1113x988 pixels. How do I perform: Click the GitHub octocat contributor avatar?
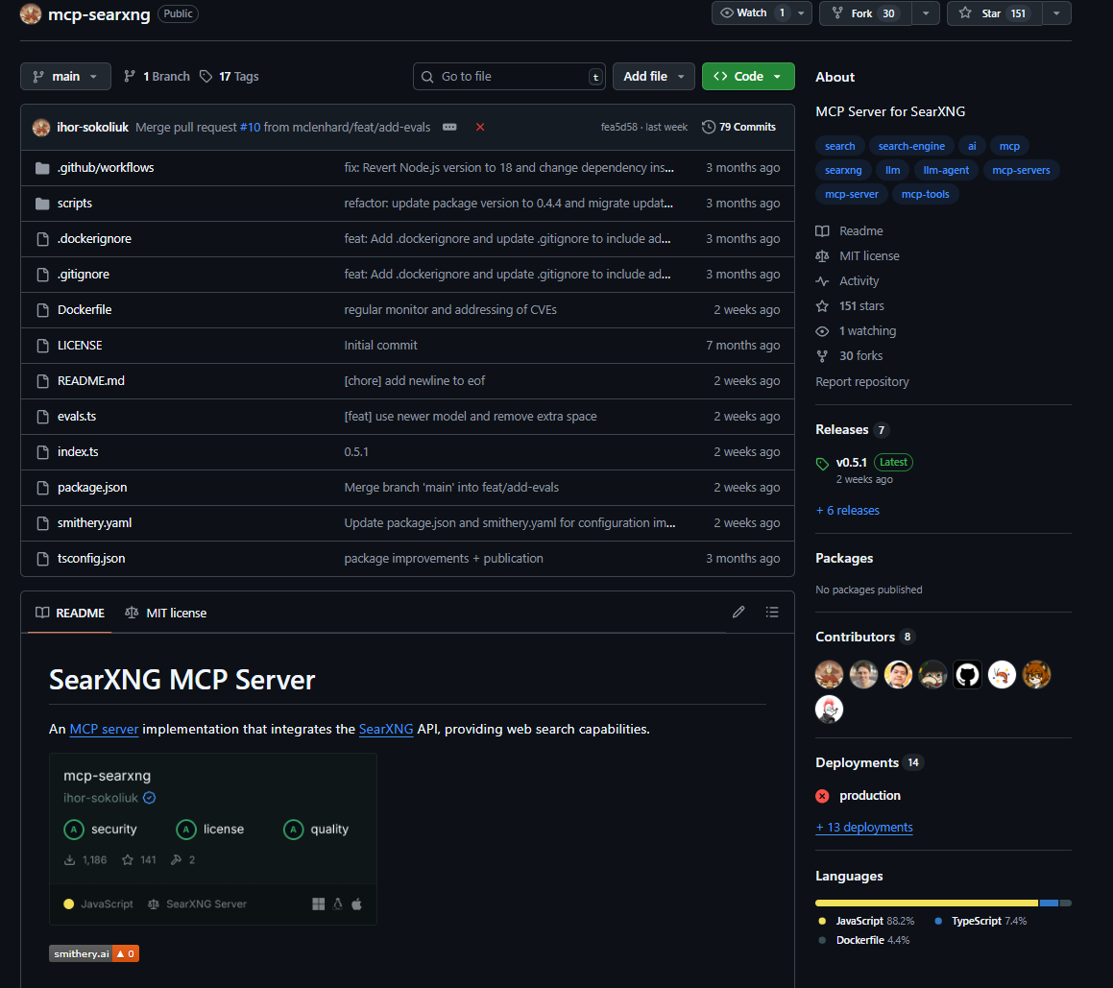click(967, 674)
